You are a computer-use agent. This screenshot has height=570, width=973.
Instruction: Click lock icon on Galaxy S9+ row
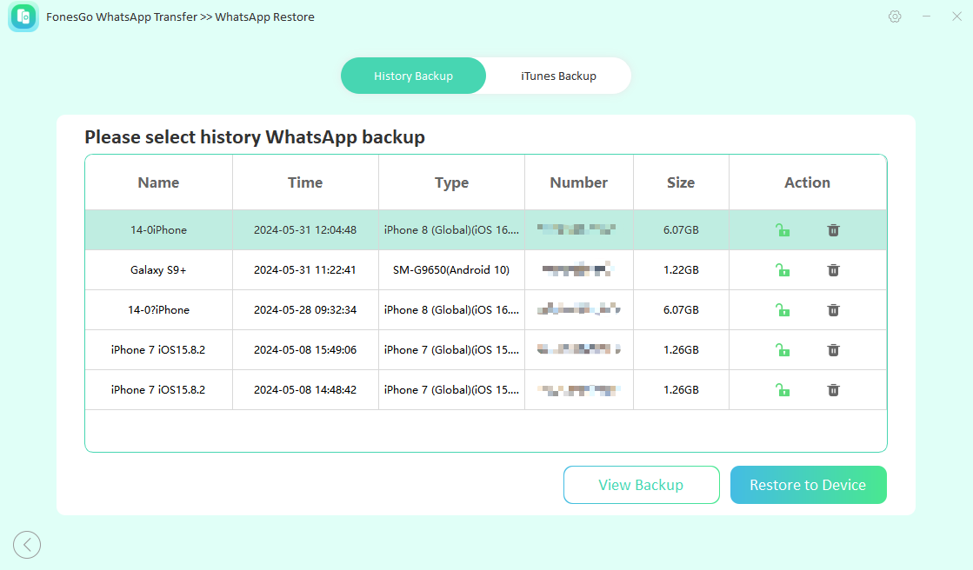pyautogui.click(x=783, y=270)
